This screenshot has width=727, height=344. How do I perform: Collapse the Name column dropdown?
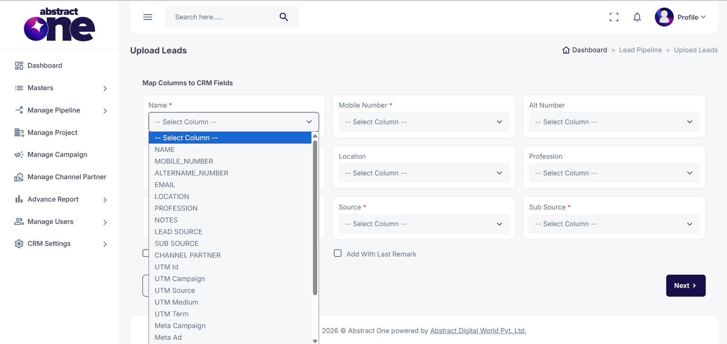coord(234,122)
